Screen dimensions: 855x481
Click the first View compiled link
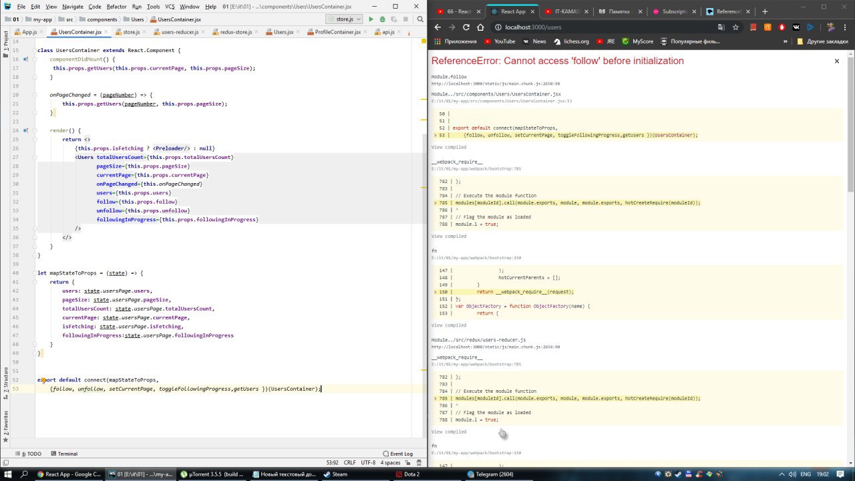tap(448, 147)
